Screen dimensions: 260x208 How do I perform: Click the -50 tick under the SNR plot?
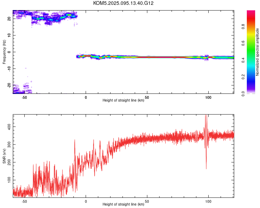(24, 201)
